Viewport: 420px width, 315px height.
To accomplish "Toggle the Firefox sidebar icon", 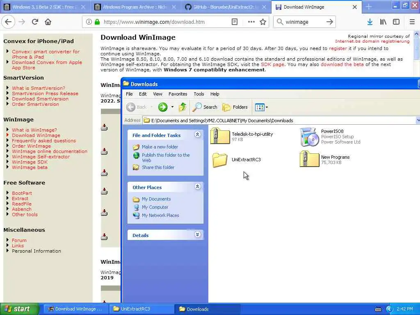I will [396, 22].
